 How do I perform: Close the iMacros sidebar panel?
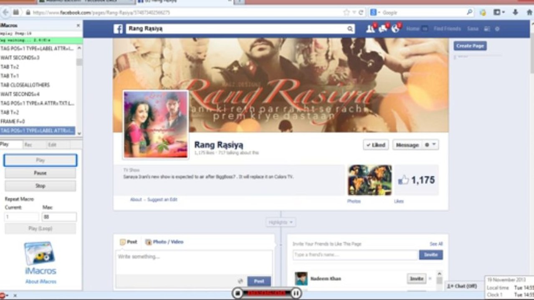pos(78,25)
